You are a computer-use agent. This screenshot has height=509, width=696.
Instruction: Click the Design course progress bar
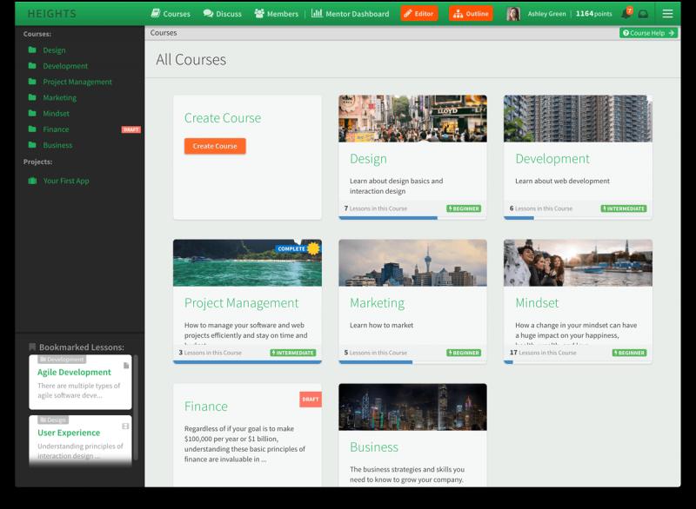tap(412, 218)
